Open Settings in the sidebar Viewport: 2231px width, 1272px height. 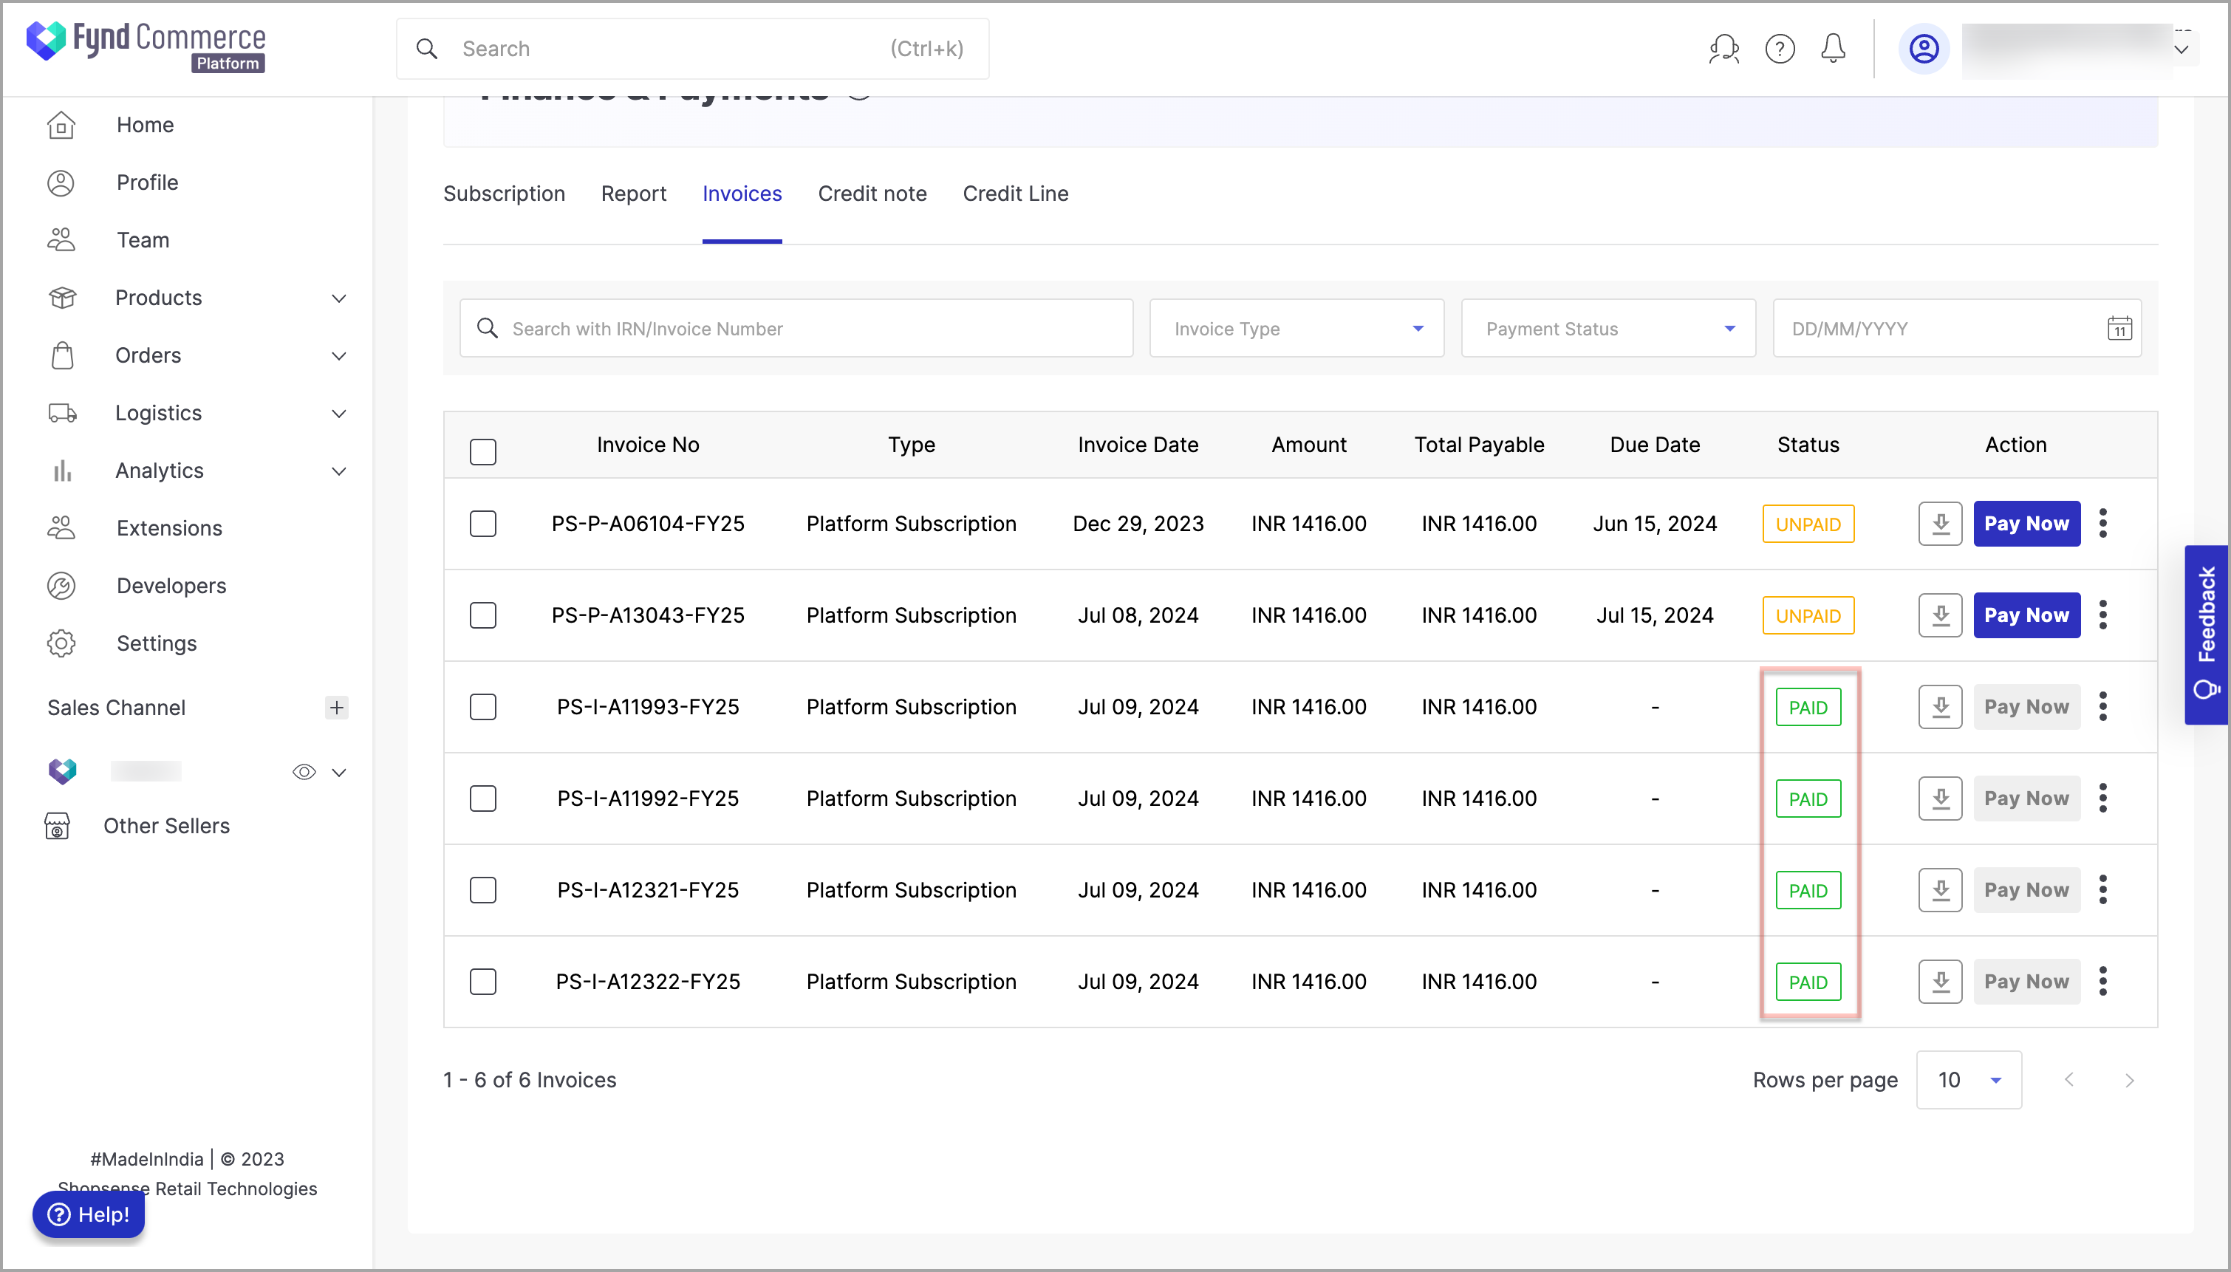pos(157,644)
